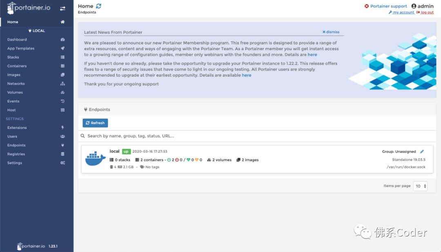Image resolution: width=441 pixels, height=252 pixels.
Task: Click the search magnifier icon
Action: [x=82, y=136]
